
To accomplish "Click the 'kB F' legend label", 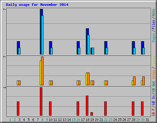I will (154, 112).
